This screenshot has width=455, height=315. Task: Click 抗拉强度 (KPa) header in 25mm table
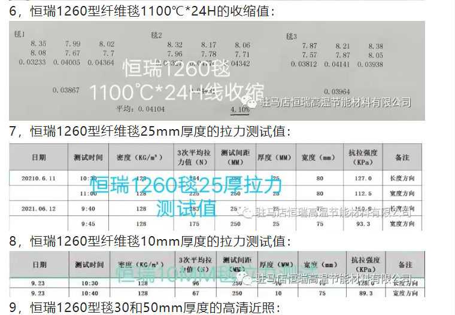tap(363, 157)
